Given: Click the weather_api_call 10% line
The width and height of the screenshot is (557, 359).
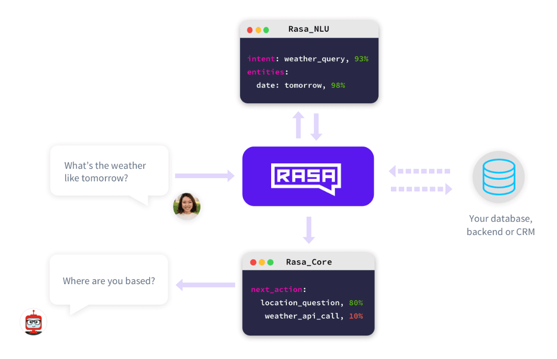Looking at the screenshot, I should click(313, 316).
